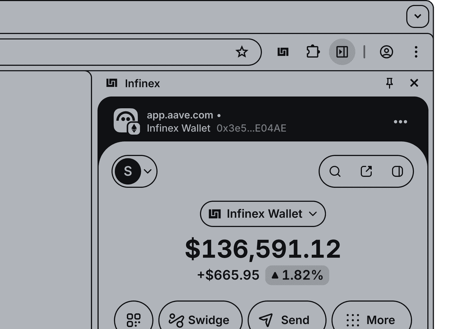The image size is (469, 329).
Task: Open the QR code scanner icon near Swidge
Action: pyautogui.click(x=133, y=319)
